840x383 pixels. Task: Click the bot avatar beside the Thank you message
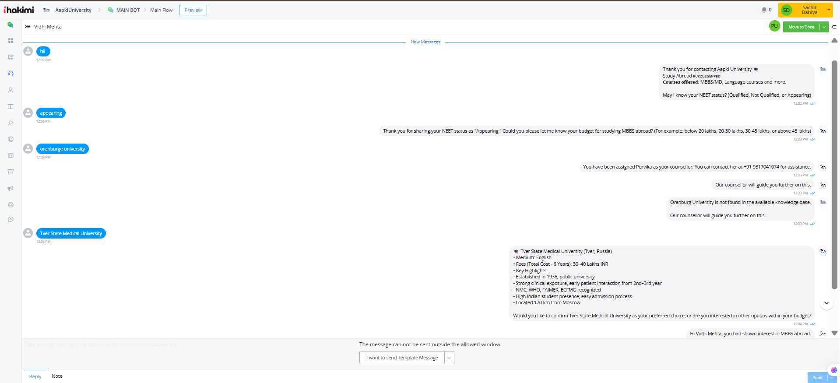(823, 69)
